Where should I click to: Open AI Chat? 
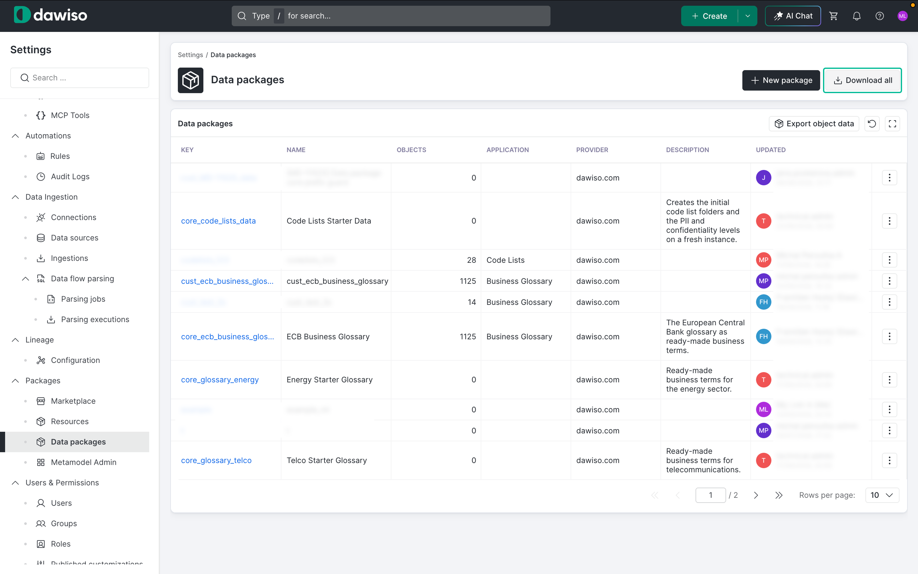click(793, 16)
